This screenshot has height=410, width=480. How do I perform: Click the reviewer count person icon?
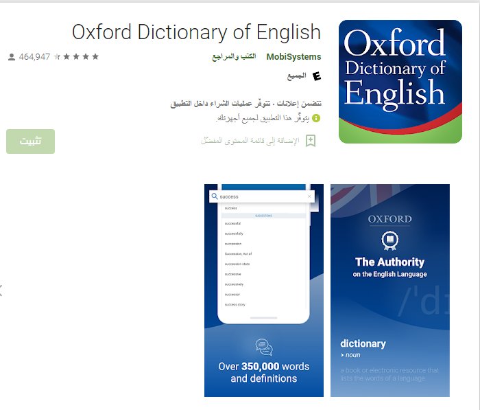pos(12,57)
